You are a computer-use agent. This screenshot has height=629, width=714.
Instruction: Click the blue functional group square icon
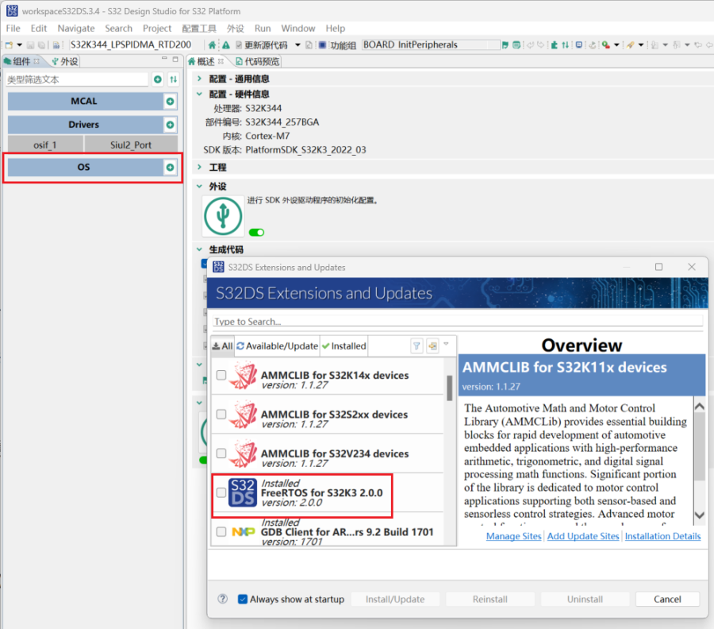[x=322, y=45]
